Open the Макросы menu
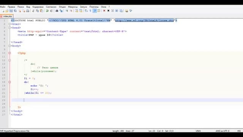243x137 pixels. 73,7
